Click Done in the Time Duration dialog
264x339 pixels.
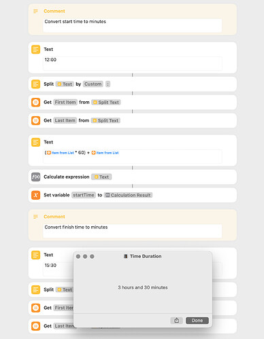pos(197,321)
